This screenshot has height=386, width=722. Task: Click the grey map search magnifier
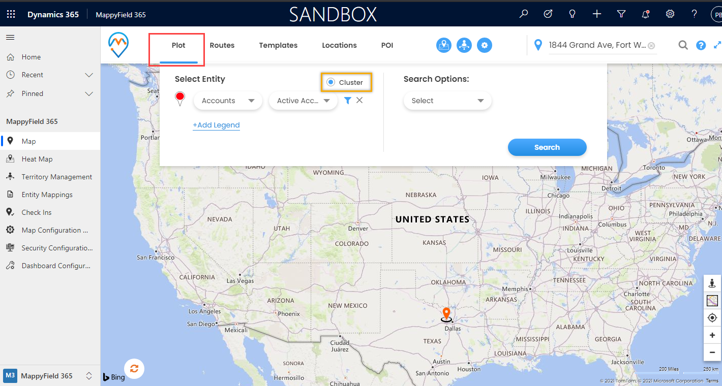point(683,45)
